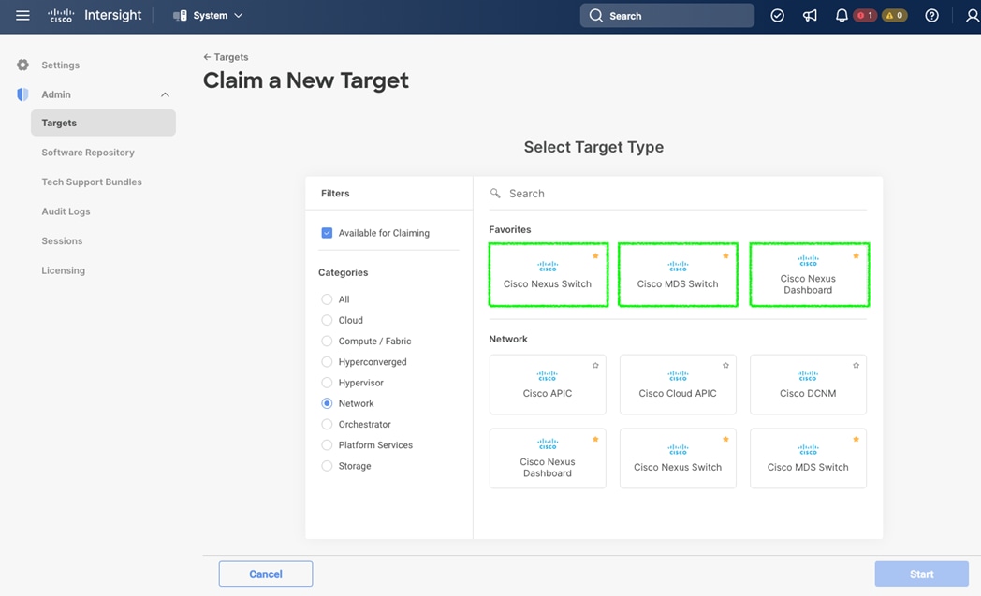Select the Cisco DCNM target card
Viewport: 981px width, 596px height.
click(x=808, y=385)
